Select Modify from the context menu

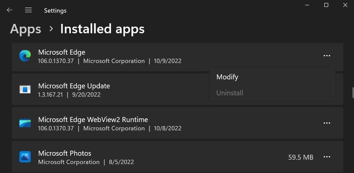(227, 77)
